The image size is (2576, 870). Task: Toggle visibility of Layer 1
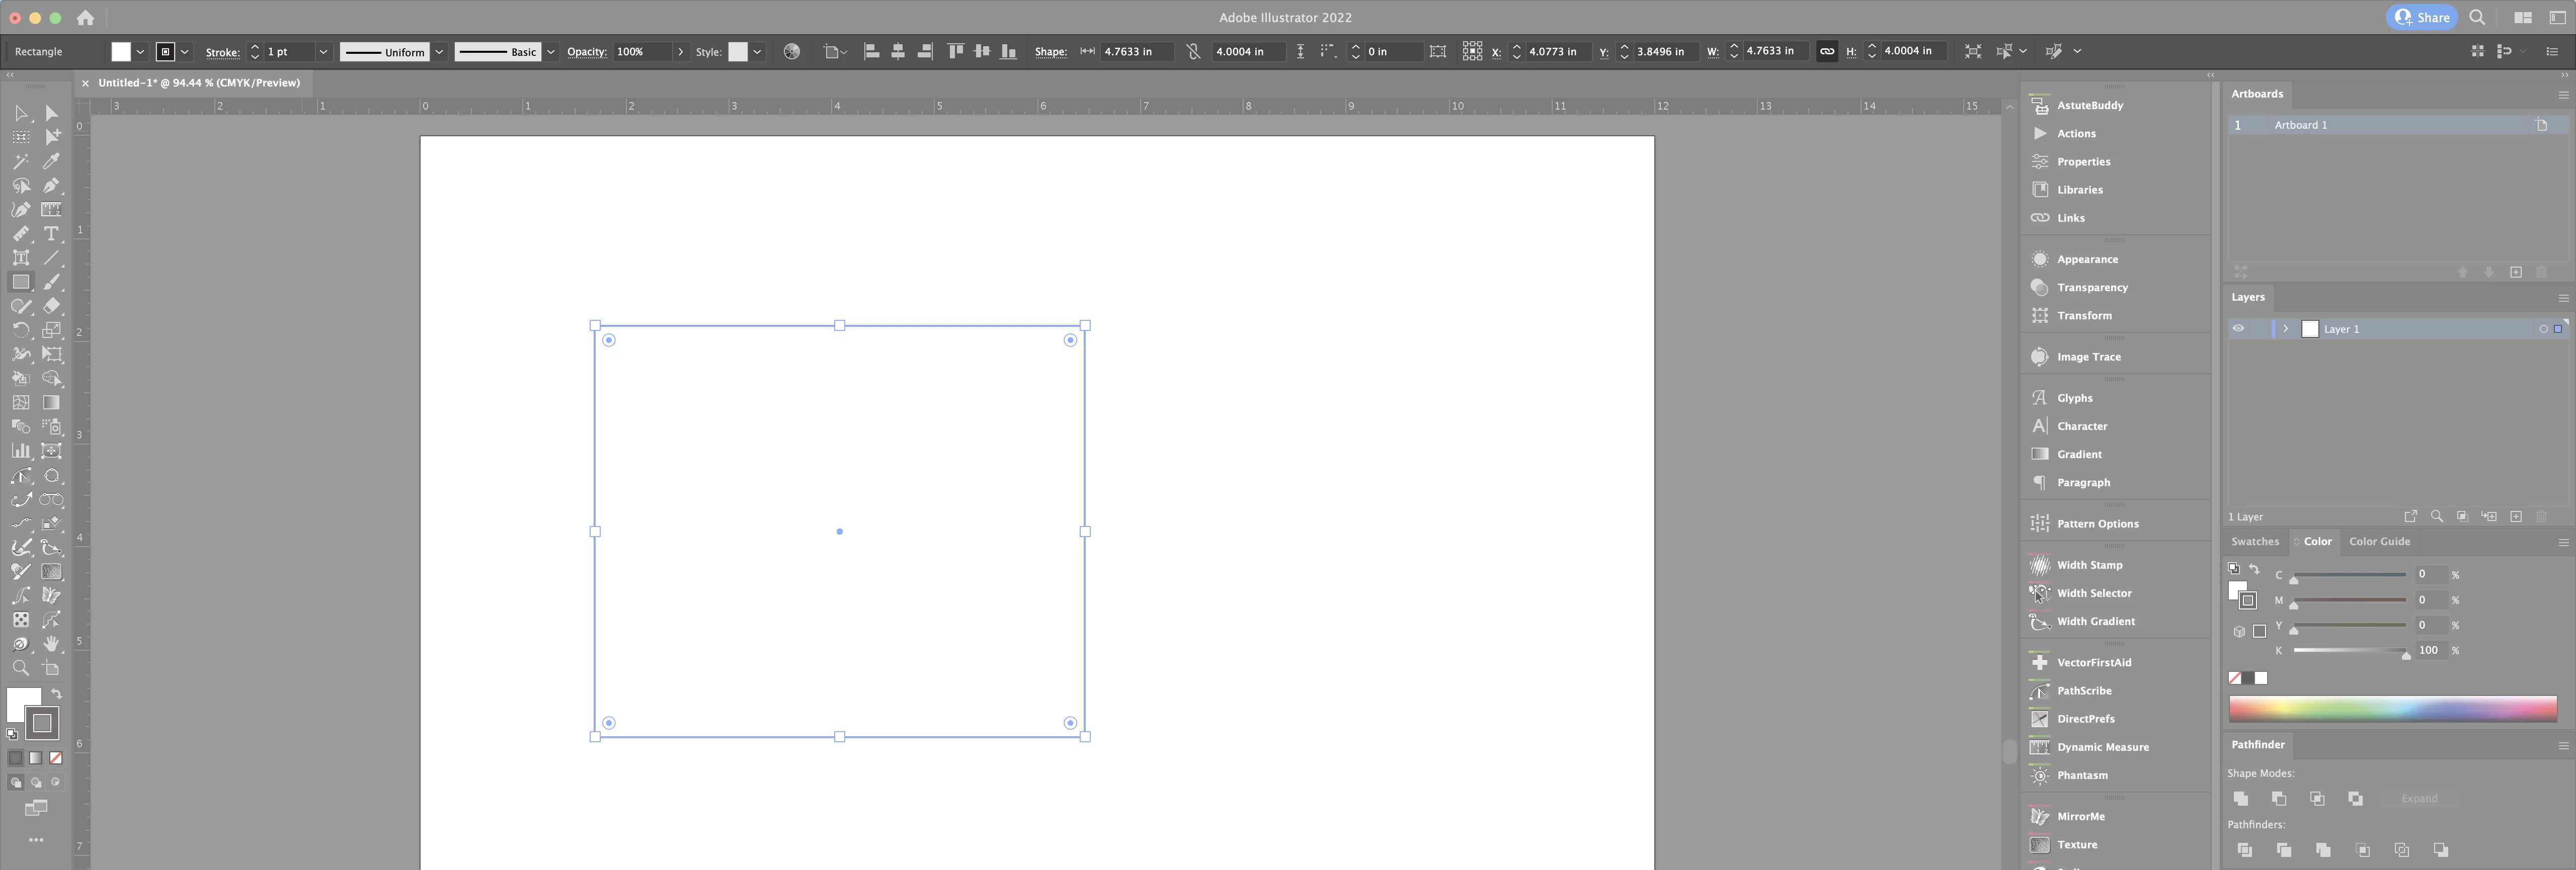2238,329
